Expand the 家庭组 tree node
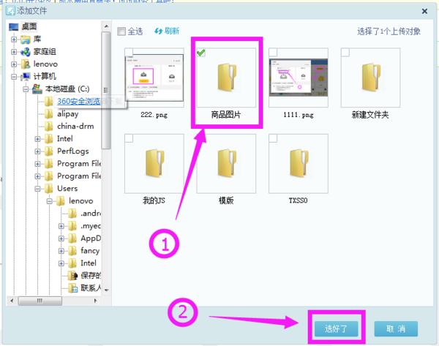This screenshot has height=346, width=439. (15, 52)
